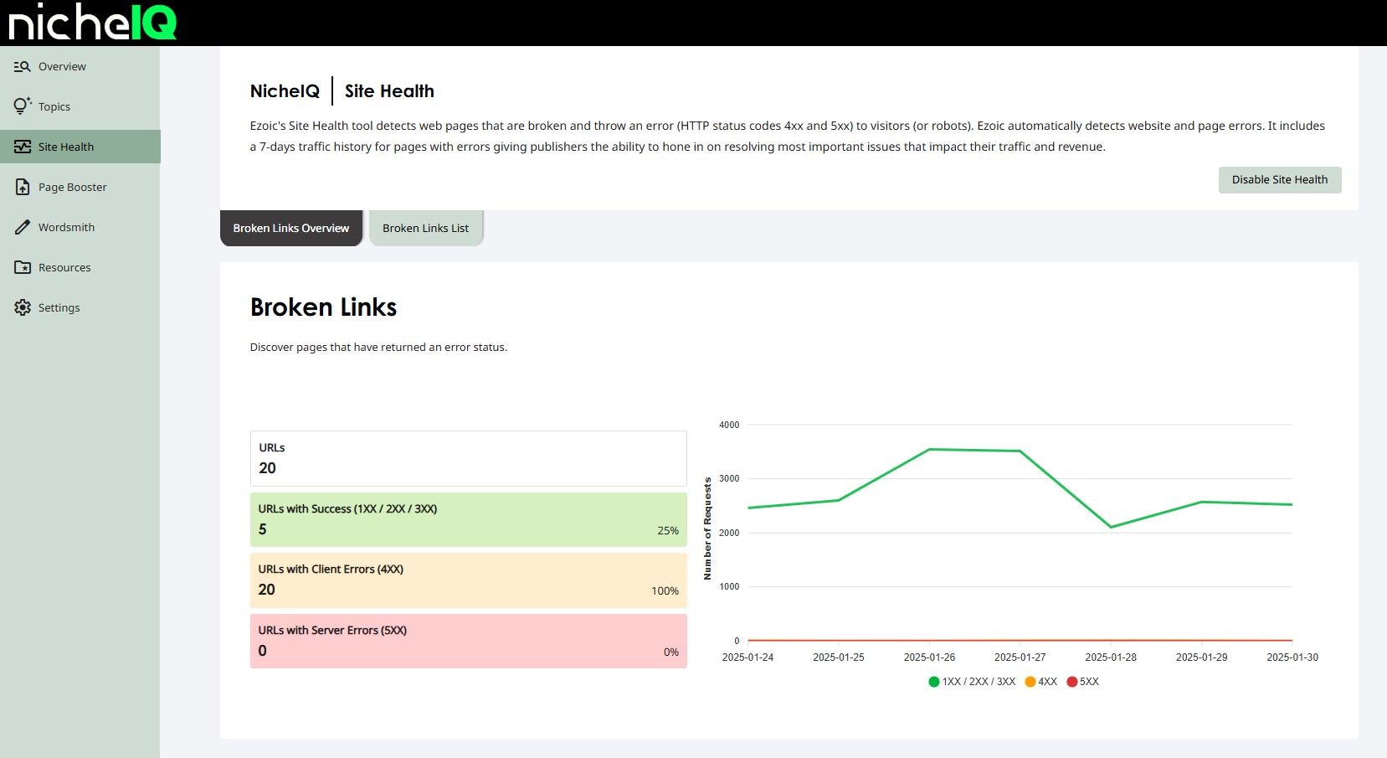Click the NicheIQ logo

coord(92,23)
